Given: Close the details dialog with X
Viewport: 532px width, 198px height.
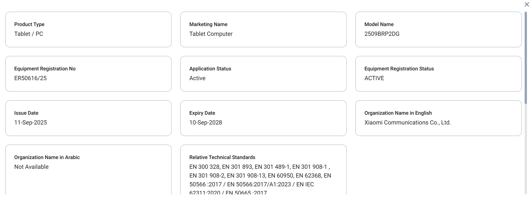Looking at the screenshot, I should pyautogui.click(x=527, y=4).
